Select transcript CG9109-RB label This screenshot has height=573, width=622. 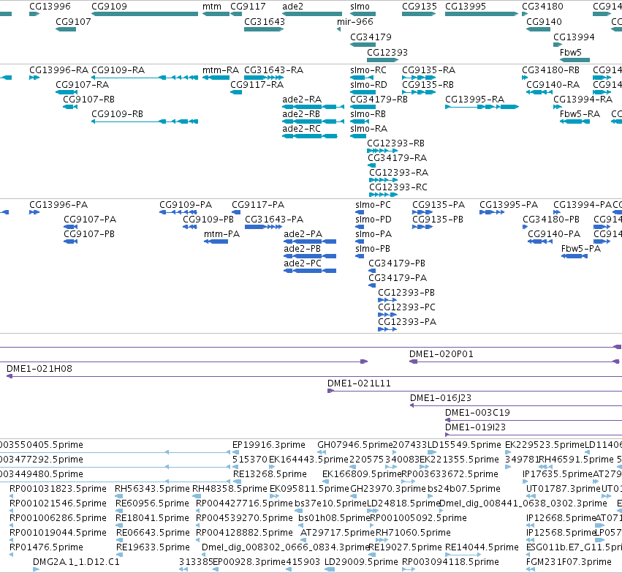click(x=117, y=114)
